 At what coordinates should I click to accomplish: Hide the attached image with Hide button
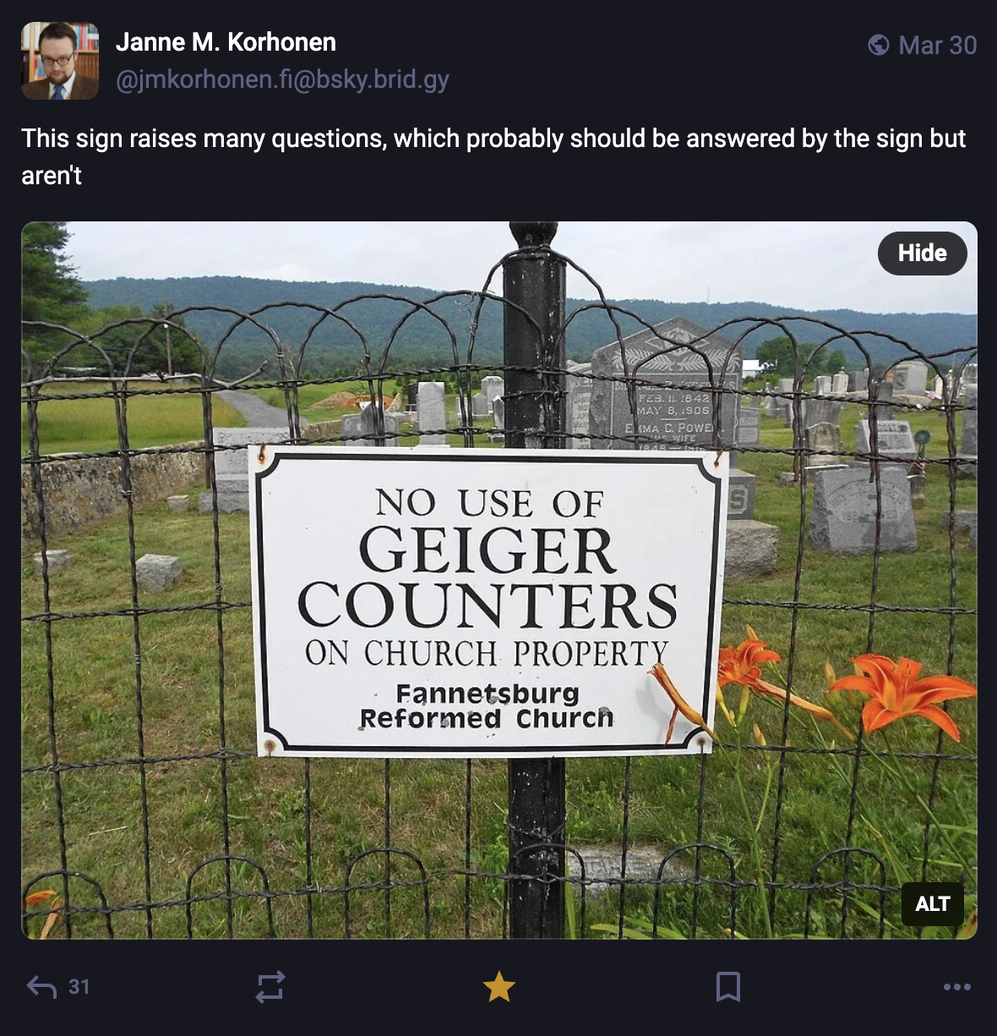click(922, 253)
